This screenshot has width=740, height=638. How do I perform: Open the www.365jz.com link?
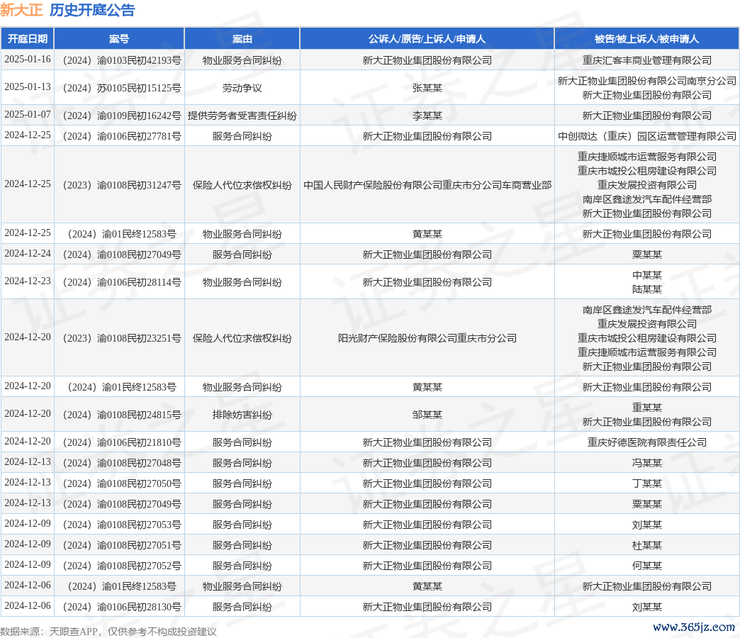(694, 627)
